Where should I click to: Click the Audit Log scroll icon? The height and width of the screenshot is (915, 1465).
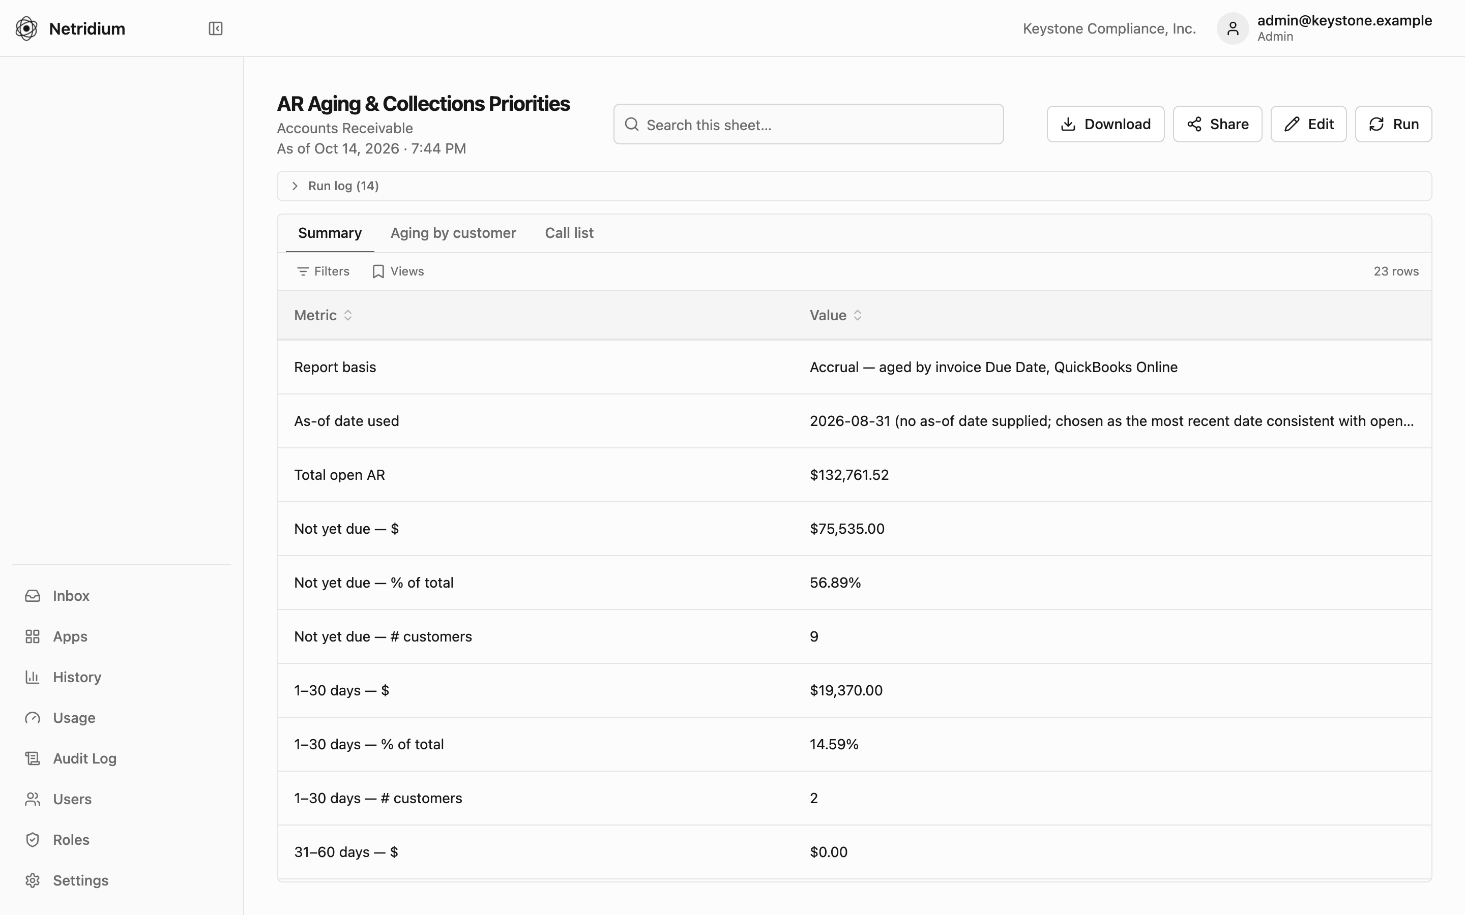click(33, 758)
